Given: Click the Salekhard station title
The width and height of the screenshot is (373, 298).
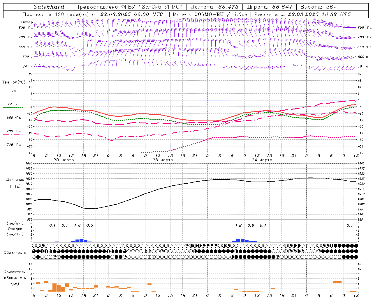Looking at the screenshot, I should pyautogui.click(x=49, y=7).
